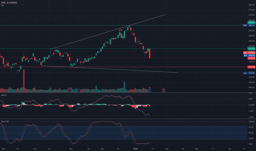Click the green 260.11 price tag
256x151 pixels.
pyautogui.click(x=251, y=23)
